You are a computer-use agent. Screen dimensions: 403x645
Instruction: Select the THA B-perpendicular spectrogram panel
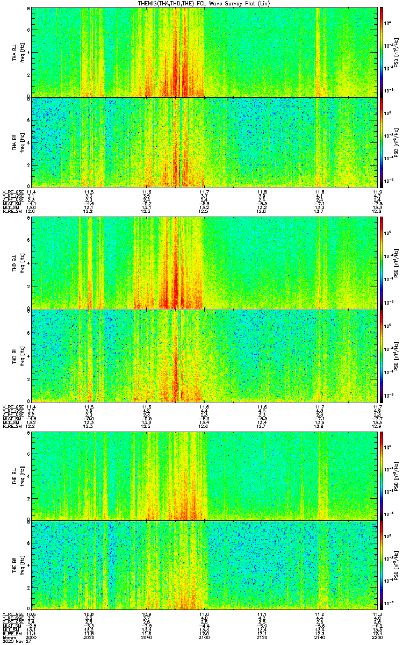coord(204,52)
